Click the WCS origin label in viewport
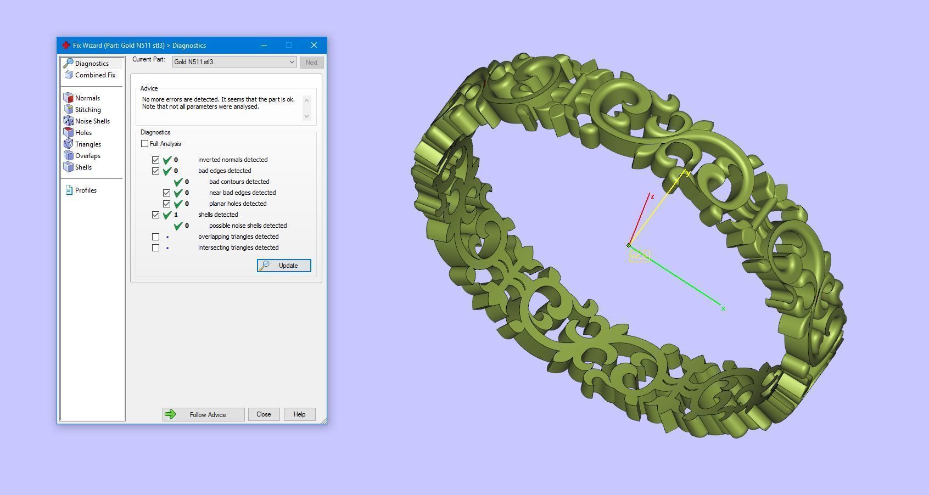This screenshot has width=929, height=495. click(x=639, y=256)
